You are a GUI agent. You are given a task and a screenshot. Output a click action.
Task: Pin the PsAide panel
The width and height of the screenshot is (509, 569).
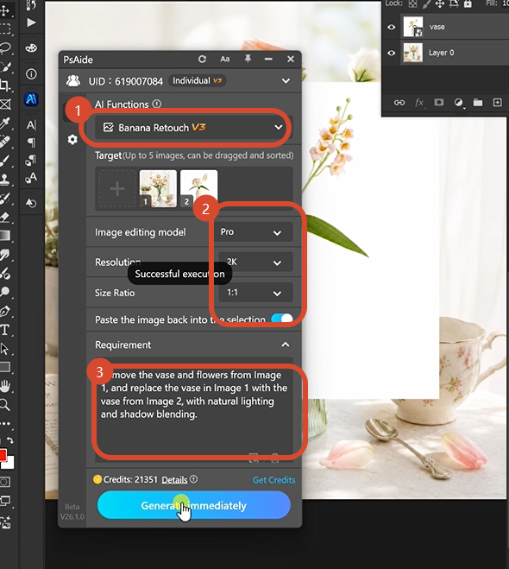(248, 59)
